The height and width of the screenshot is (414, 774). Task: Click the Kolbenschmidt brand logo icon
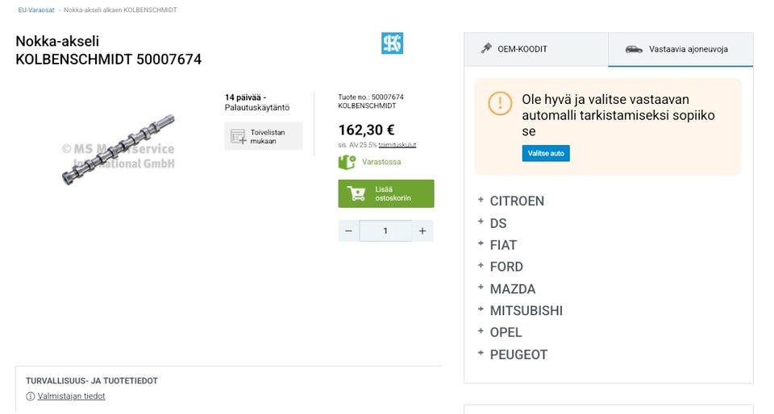click(x=392, y=43)
